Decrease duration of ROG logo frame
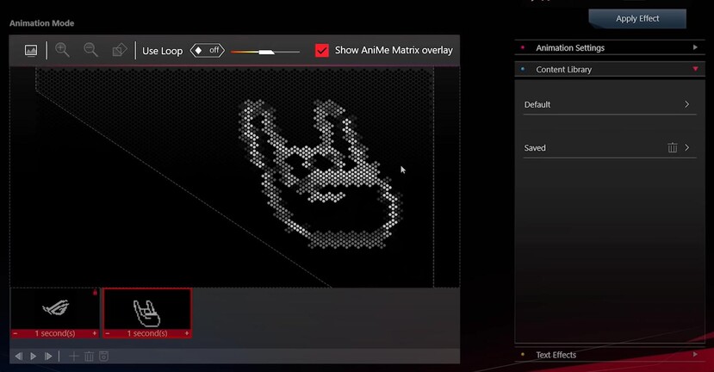 pos(16,334)
